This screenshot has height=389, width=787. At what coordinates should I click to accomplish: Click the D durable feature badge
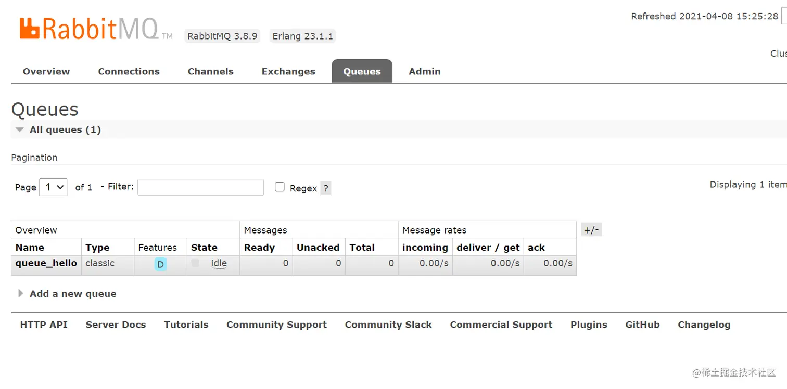[160, 265]
